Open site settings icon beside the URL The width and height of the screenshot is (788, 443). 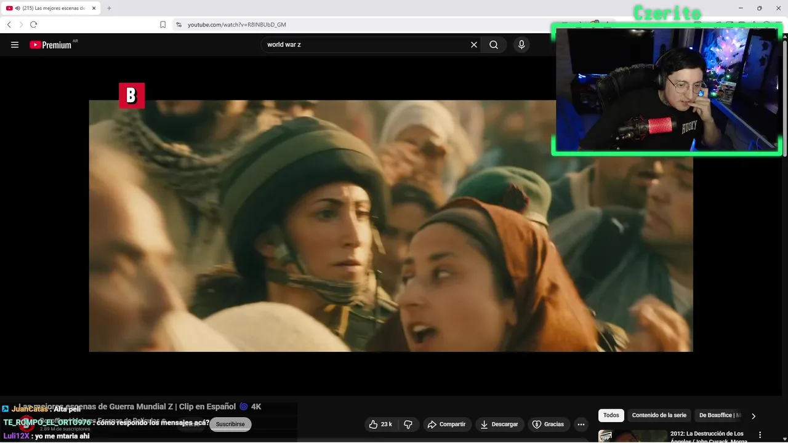point(179,25)
